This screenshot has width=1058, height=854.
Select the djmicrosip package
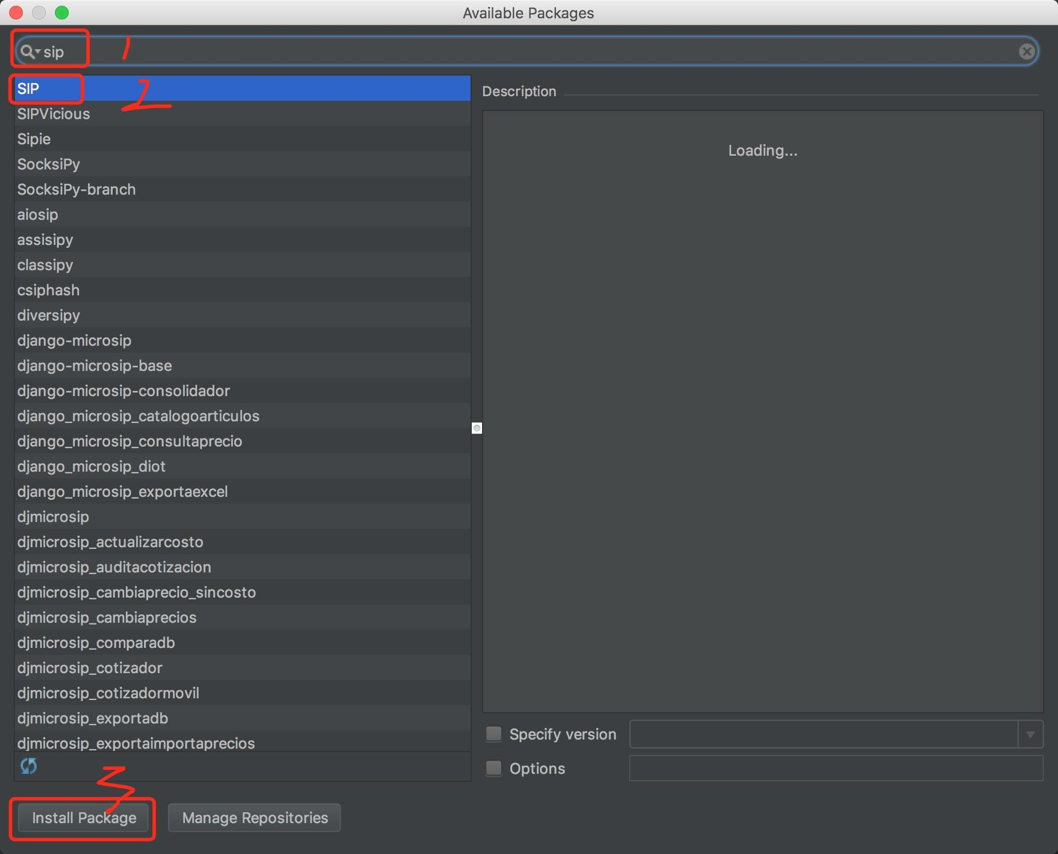coord(243,516)
